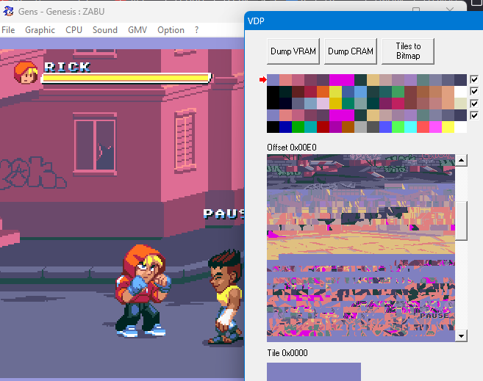This screenshot has height=381, width=483.
Task: Toggle the checkbox beside the fourth palette line
Action: 474,115
